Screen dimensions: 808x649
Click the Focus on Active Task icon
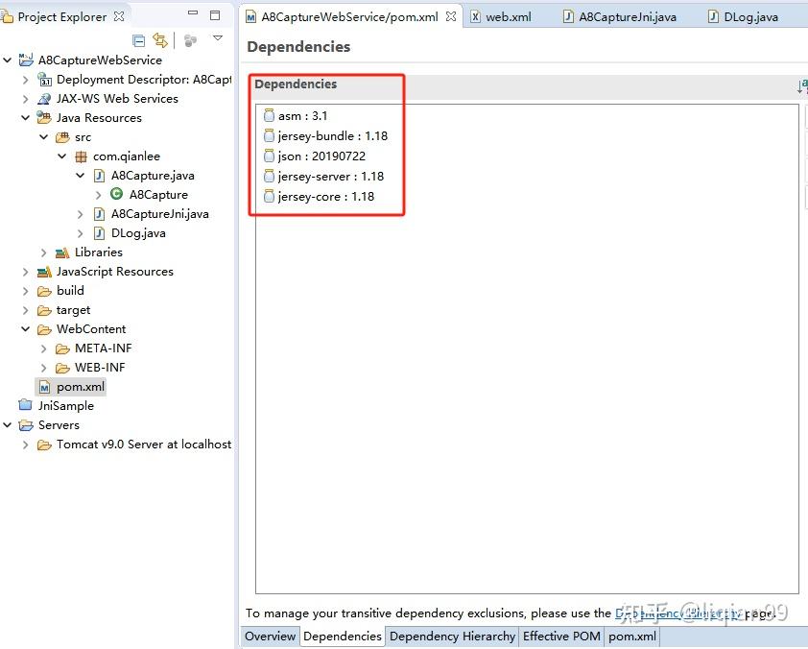pyautogui.click(x=191, y=40)
